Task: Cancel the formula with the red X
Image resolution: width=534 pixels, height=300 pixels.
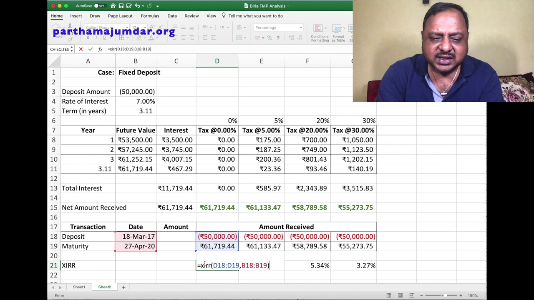Action: (x=81, y=49)
